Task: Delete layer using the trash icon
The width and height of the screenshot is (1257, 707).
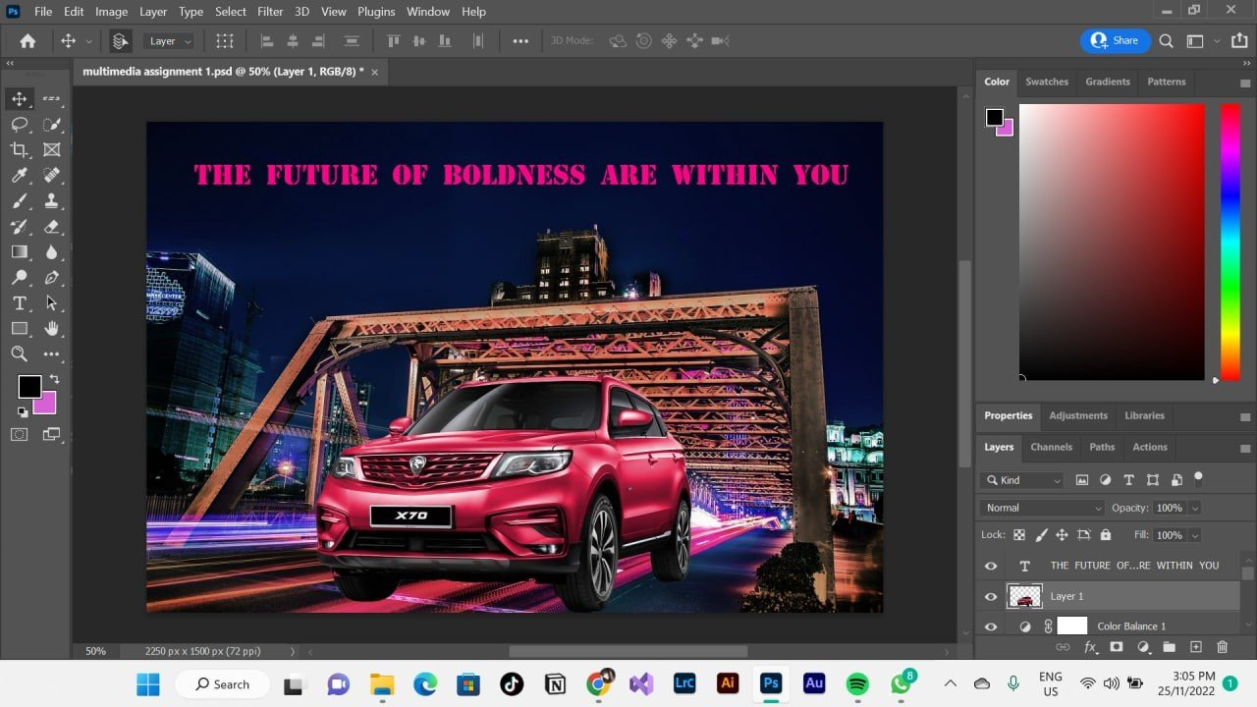Action: pyautogui.click(x=1223, y=647)
